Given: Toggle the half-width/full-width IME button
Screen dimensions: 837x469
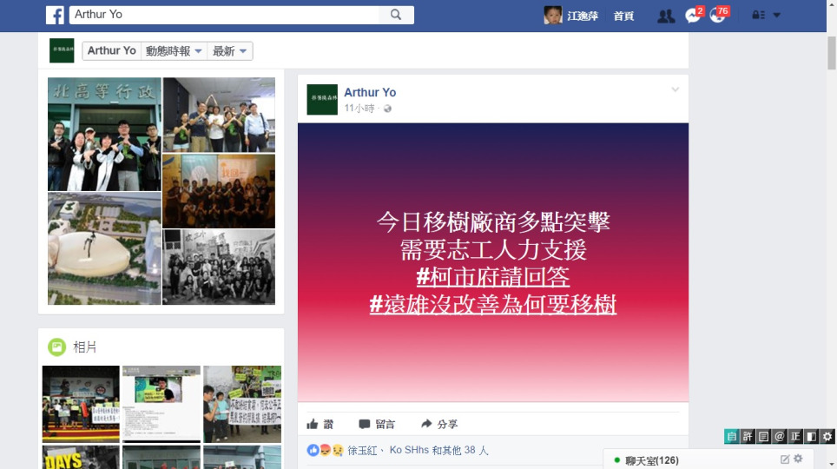Looking at the screenshot, I should (811, 436).
